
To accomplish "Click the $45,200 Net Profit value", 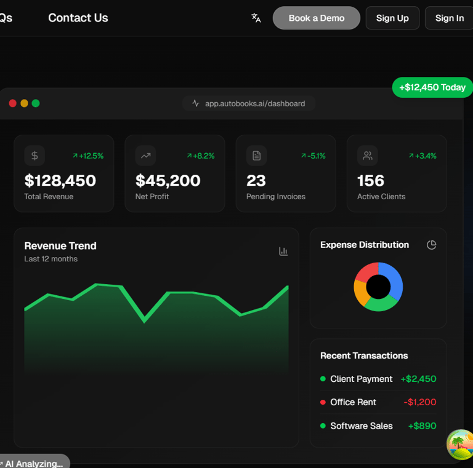I will coord(168,180).
